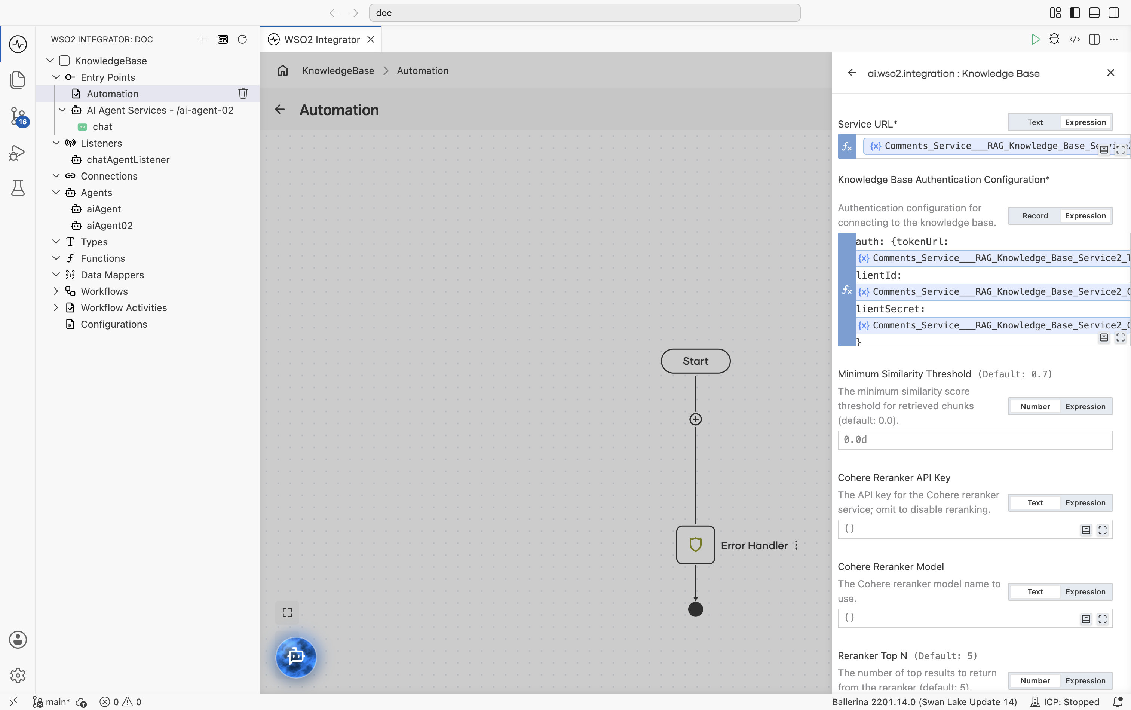Run the integration with play icon
The height and width of the screenshot is (710, 1131).
pos(1035,39)
